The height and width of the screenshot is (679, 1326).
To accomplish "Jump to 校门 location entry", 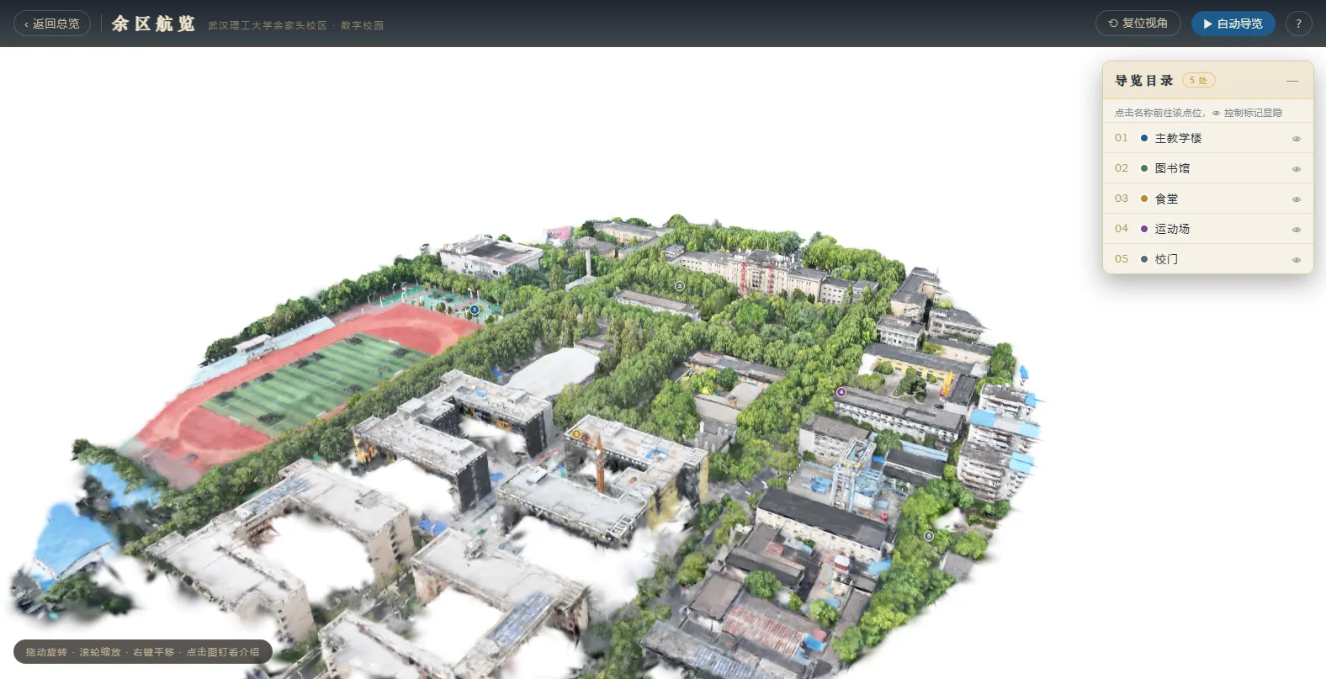I will click(1166, 259).
